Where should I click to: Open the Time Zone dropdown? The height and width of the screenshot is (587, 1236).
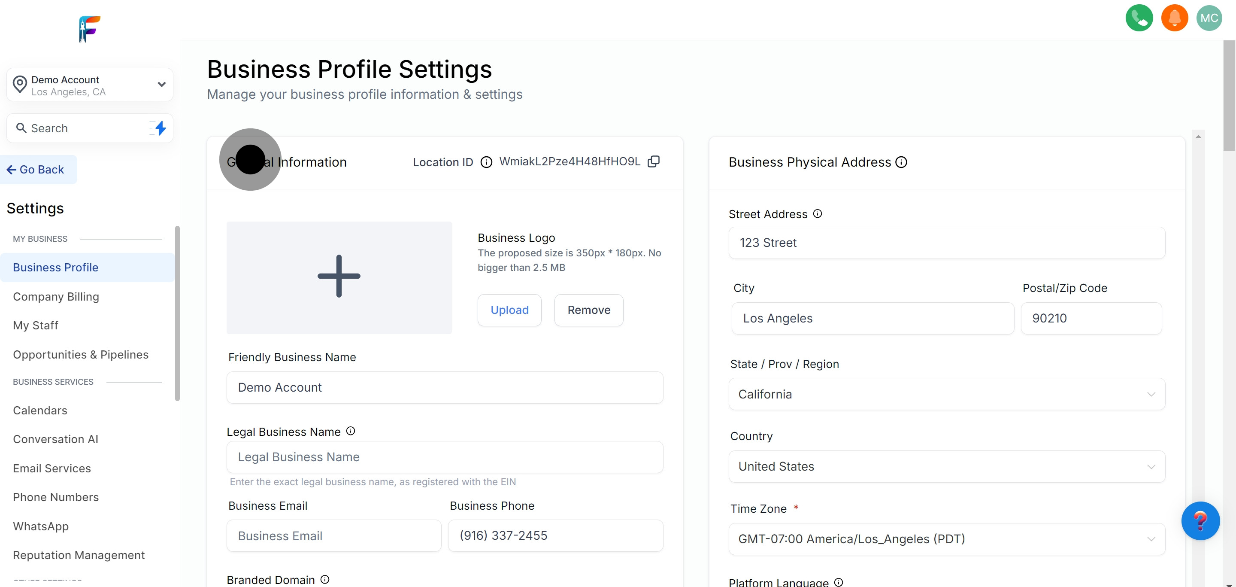click(x=946, y=539)
